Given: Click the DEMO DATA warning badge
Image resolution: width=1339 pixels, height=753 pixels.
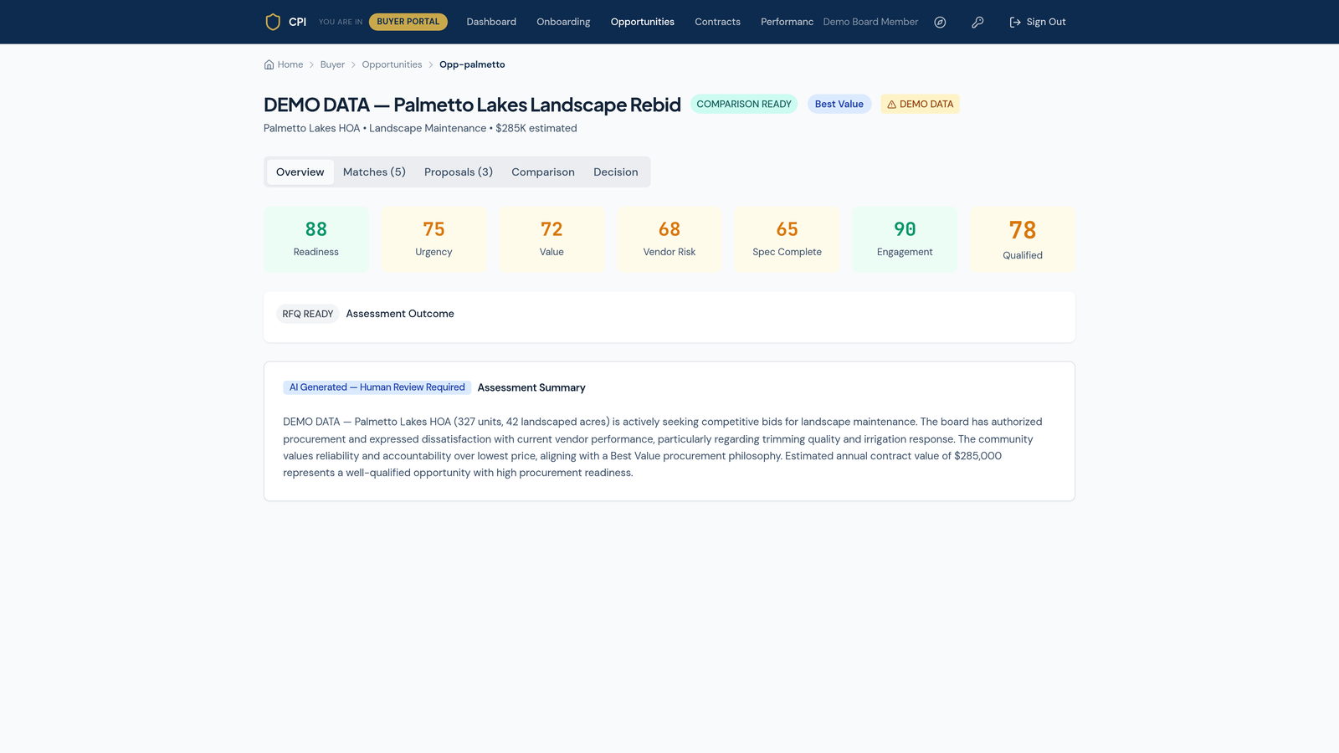Looking at the screenshot, I should [920, 105].
